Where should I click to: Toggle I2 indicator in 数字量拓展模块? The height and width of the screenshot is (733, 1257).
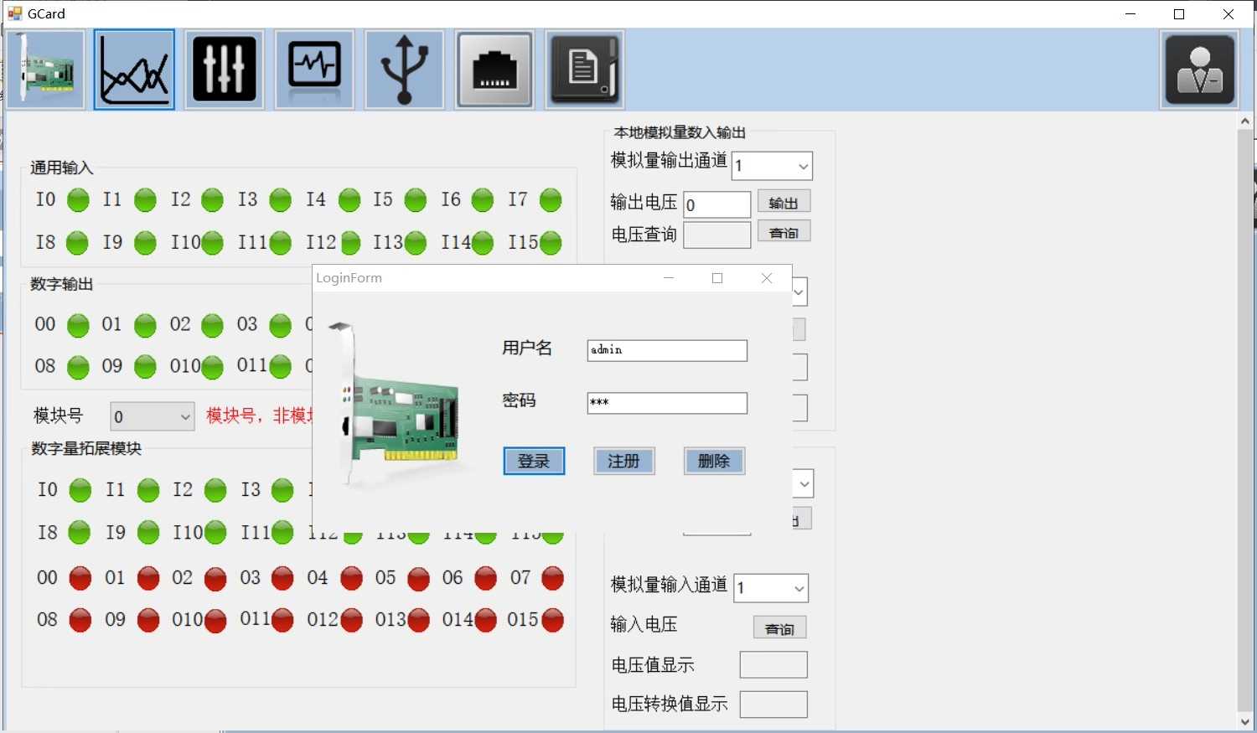coord(215,490)
